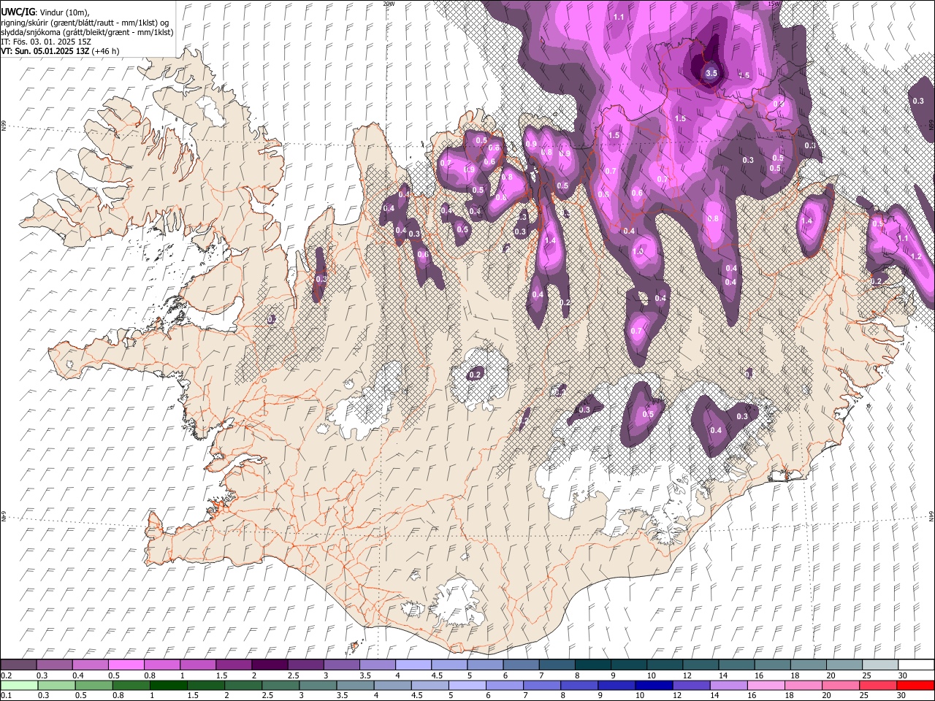
Task: Click the 1.2 value at the east coast
Action: point(916,256)
